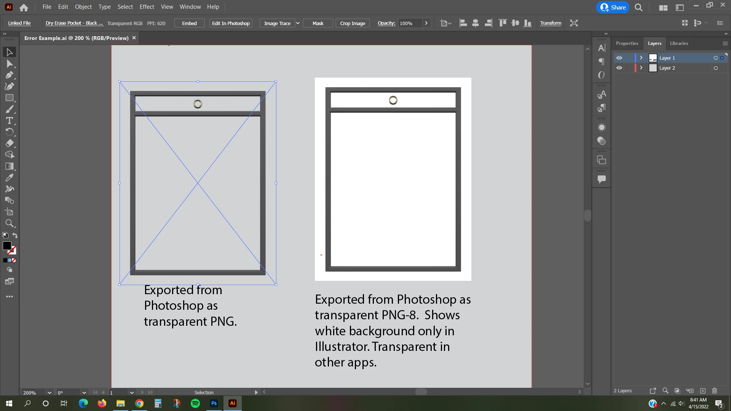The image size is (731, 411).
Task: Hide Layer 2 visibility eye
Action: (619, 68)
